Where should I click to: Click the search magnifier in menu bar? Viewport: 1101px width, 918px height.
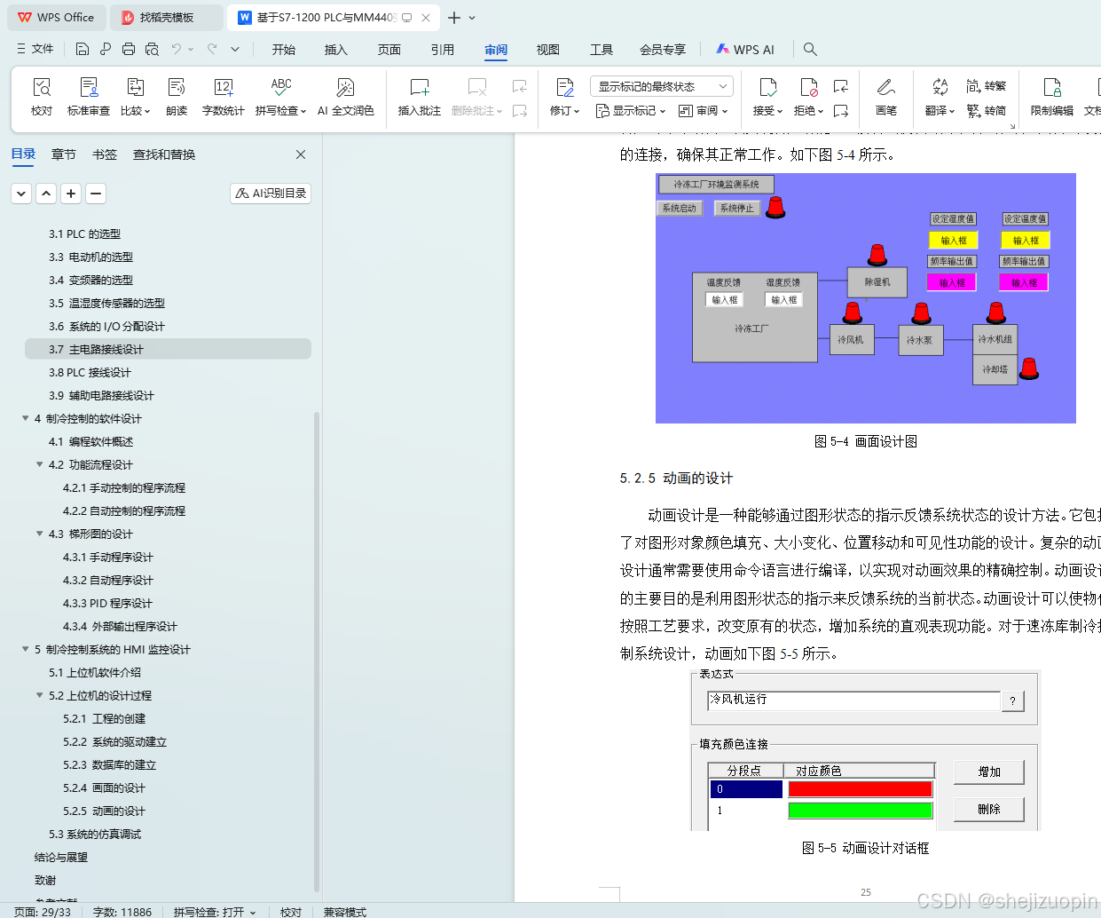tap(810, 49)
